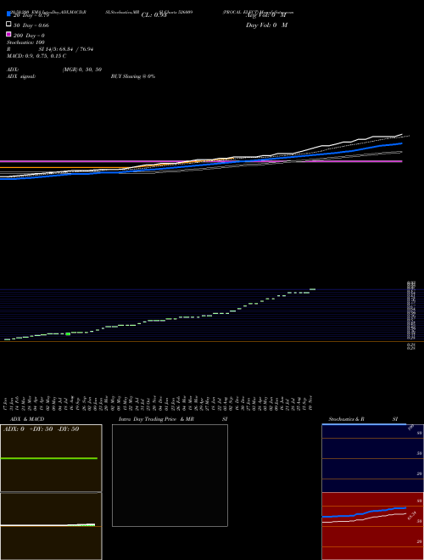Click the 'Intra Day Trading Price & MR' title
424x560 pixels.
156,419
